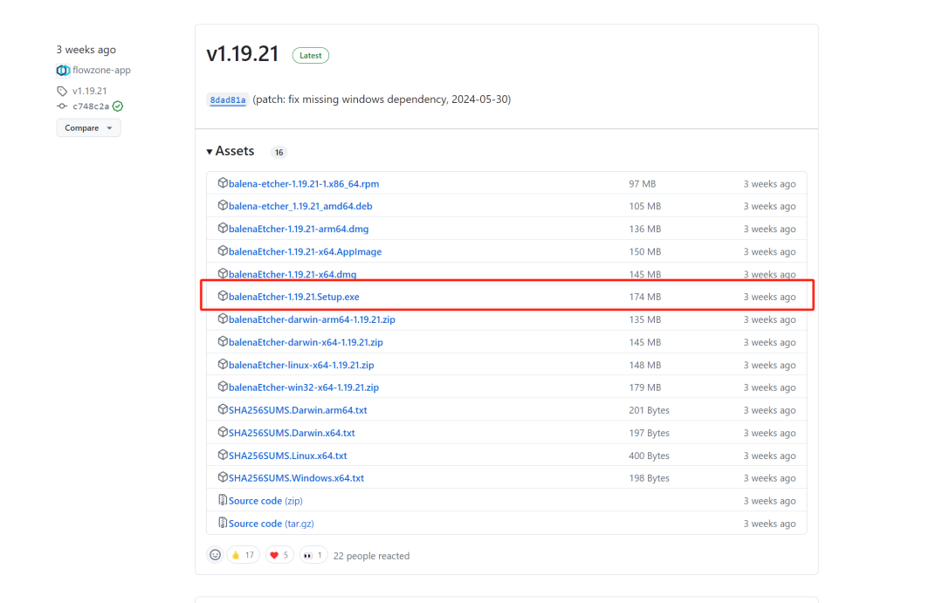
Task: Click package icon beside amd64.deb file
Action: pyautogui.click(x=223, y=206)
